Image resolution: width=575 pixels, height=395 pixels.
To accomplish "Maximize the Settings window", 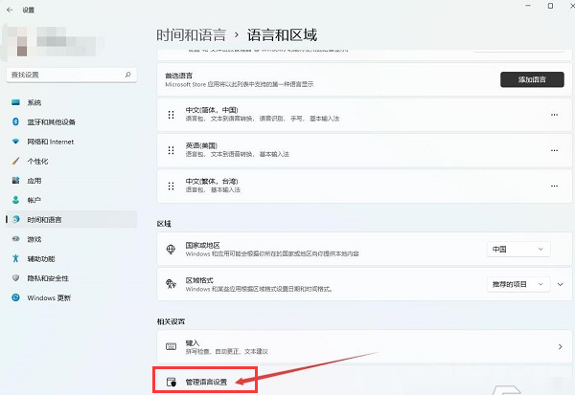I will [550, 6].
